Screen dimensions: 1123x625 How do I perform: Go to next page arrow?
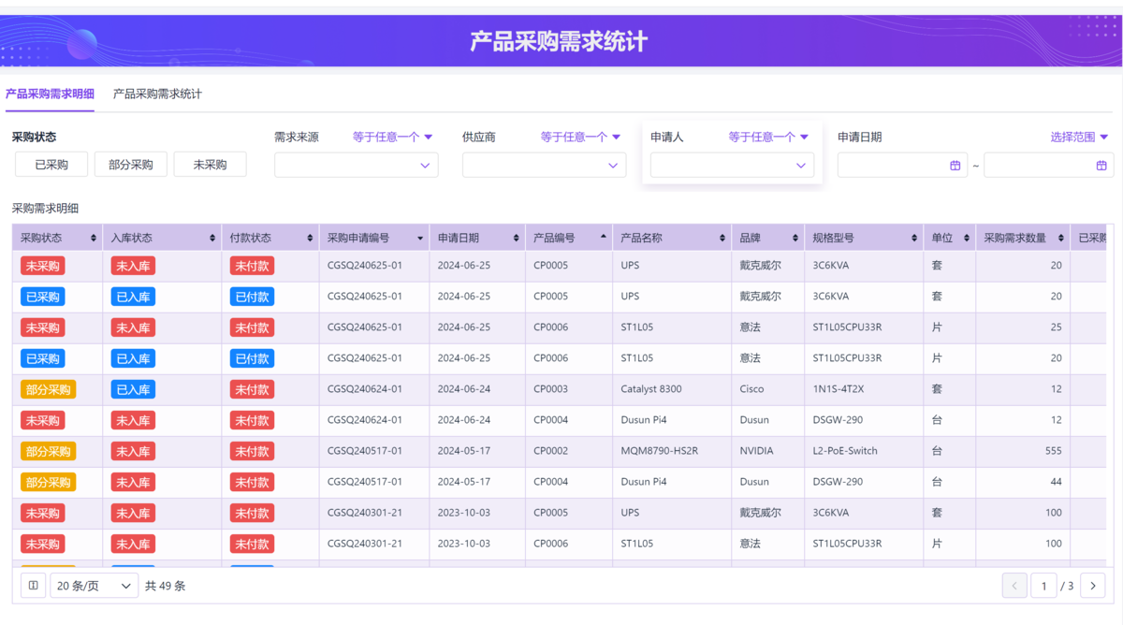pyautogui.click(x=1092, y=586)
